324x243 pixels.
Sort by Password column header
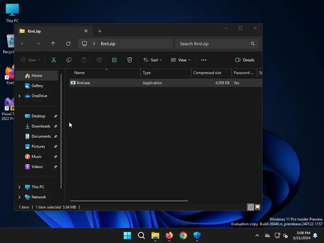coord(244,73)
